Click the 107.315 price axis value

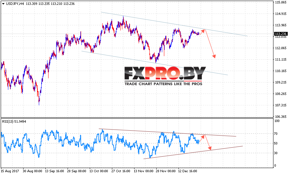click(280, 105)
